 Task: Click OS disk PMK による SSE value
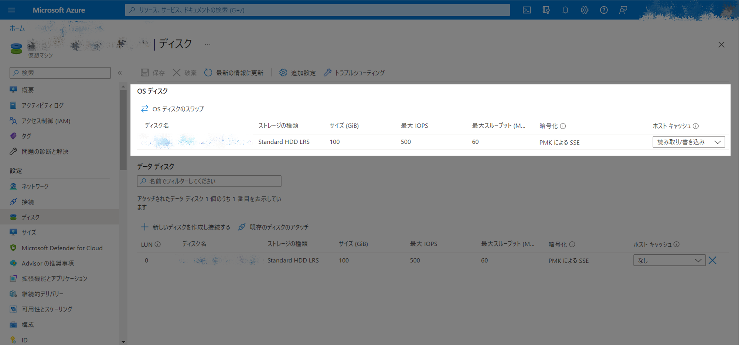click(559, 142)
